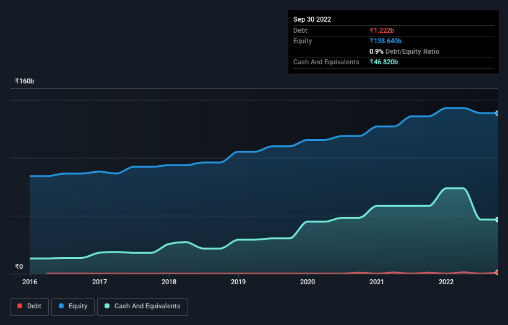Select the 2019 x-axis label

coord(238,282)
